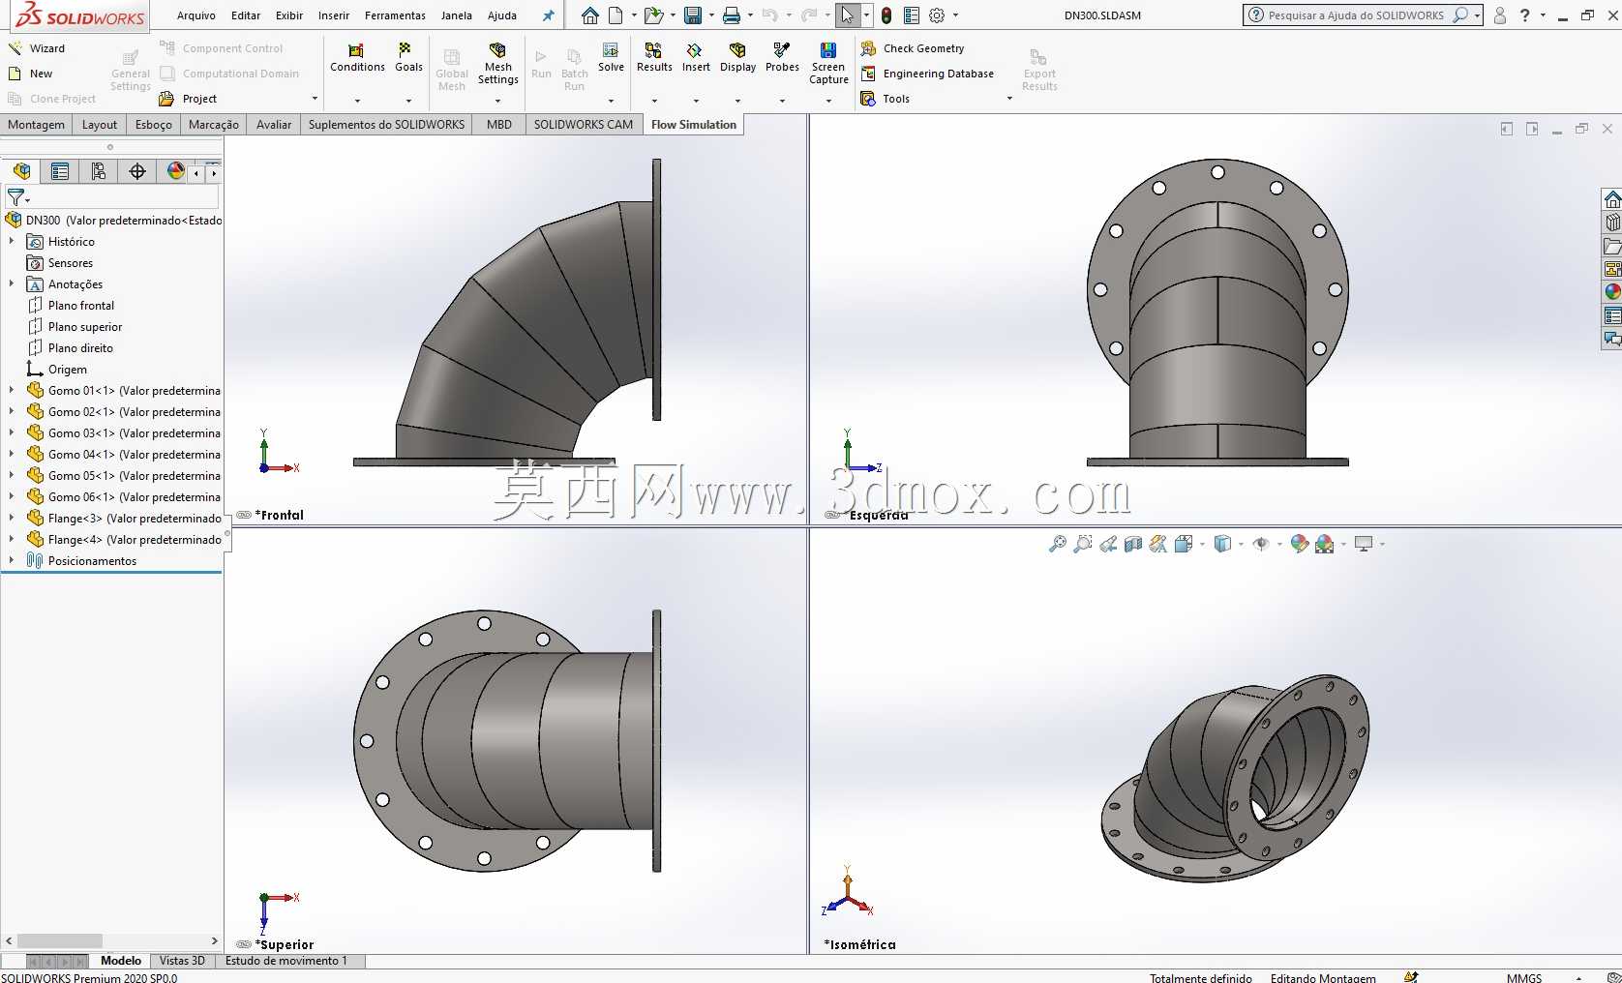This screenshot has height=983, width=1622.
Task: Switch to the Montagem tab
Action: click(x=36, y=125)
